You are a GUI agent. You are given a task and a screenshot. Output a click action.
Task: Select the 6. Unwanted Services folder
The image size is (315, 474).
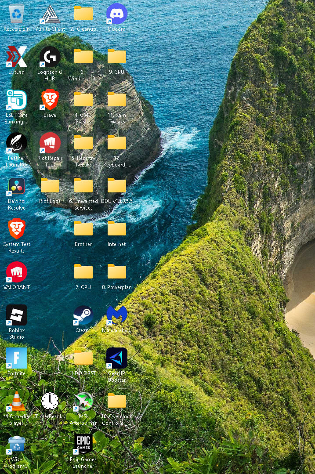click(83, 186)
